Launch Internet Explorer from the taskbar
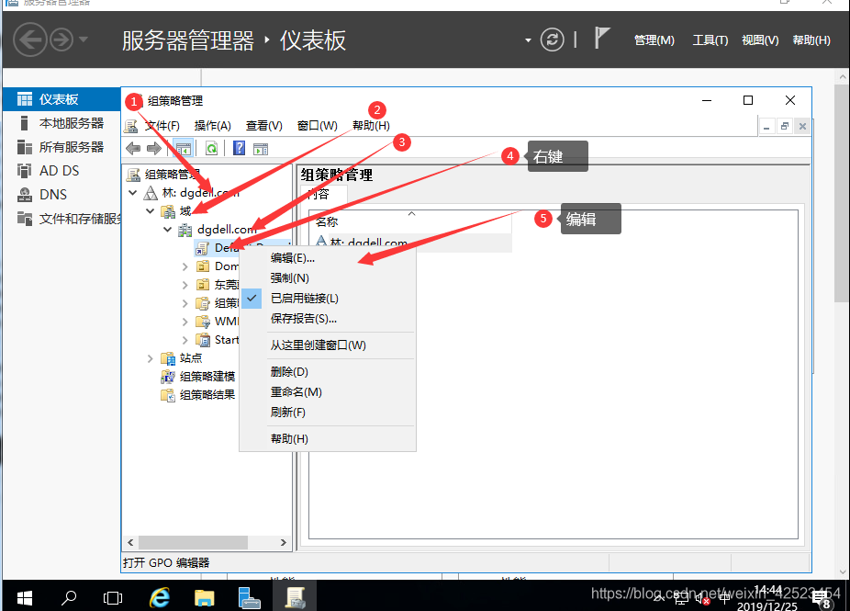The image size is (850, 611). [x=160, y=597]
